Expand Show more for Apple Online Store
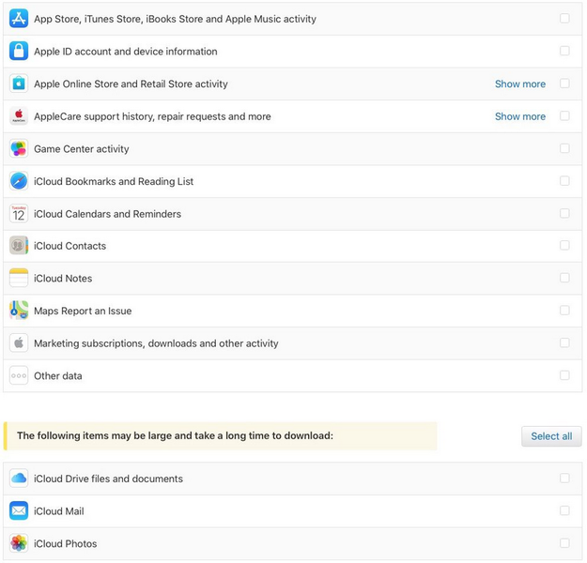Screen dimensions: 587x563 [520, 84]
